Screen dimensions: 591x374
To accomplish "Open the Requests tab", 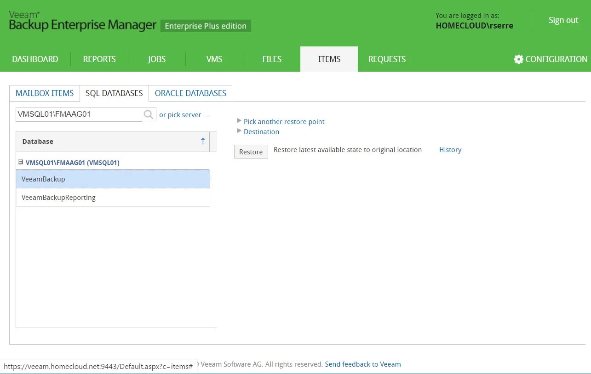I will click(387, 59).
